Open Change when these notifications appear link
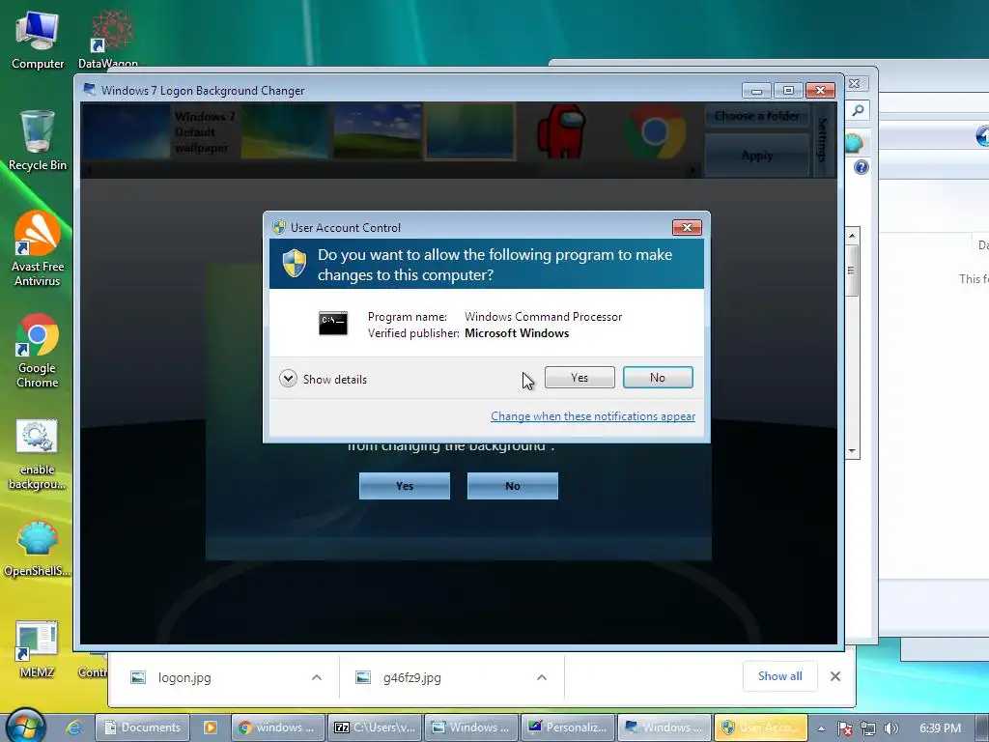The width and height of the screenshot is (989, 742). (593, 416)
